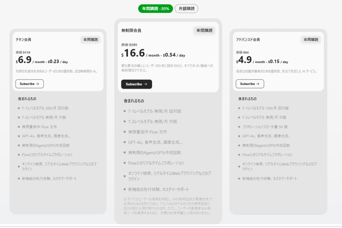Click the 年間購読 badge on アドバンスド会員 card
342x228 pixels.
tap(311, 39)
